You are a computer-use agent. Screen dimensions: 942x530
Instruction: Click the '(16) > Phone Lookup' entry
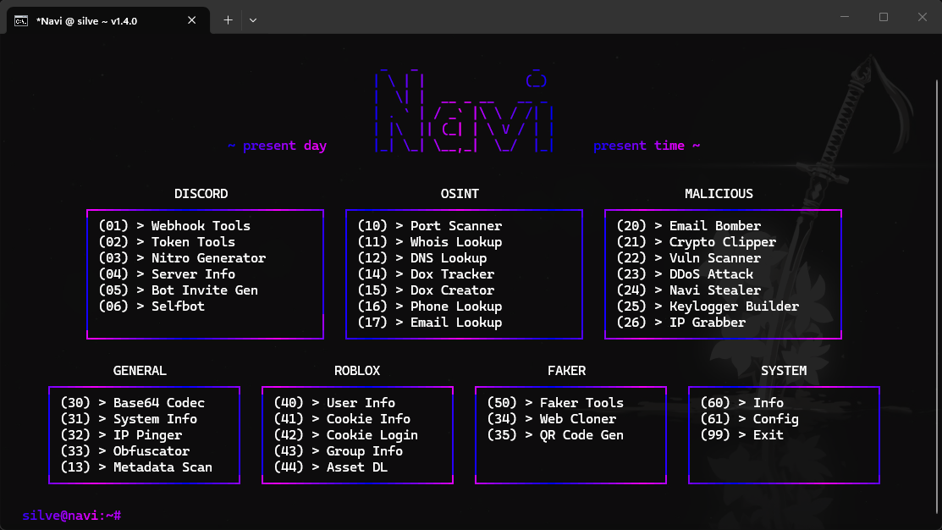coord(430,306)
